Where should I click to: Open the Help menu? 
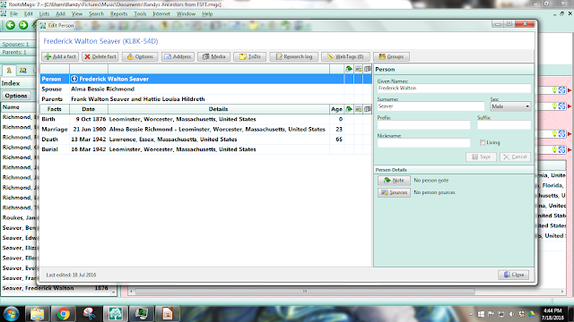(207, 14)
